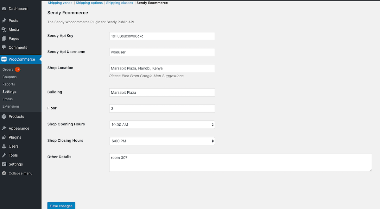
Task: Switch to Shipping classes section
Action: point(120,3)
